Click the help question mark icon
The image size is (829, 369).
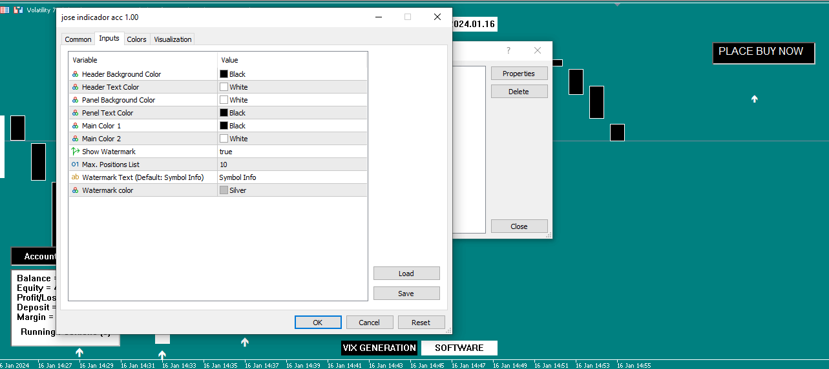pos(509,50)
